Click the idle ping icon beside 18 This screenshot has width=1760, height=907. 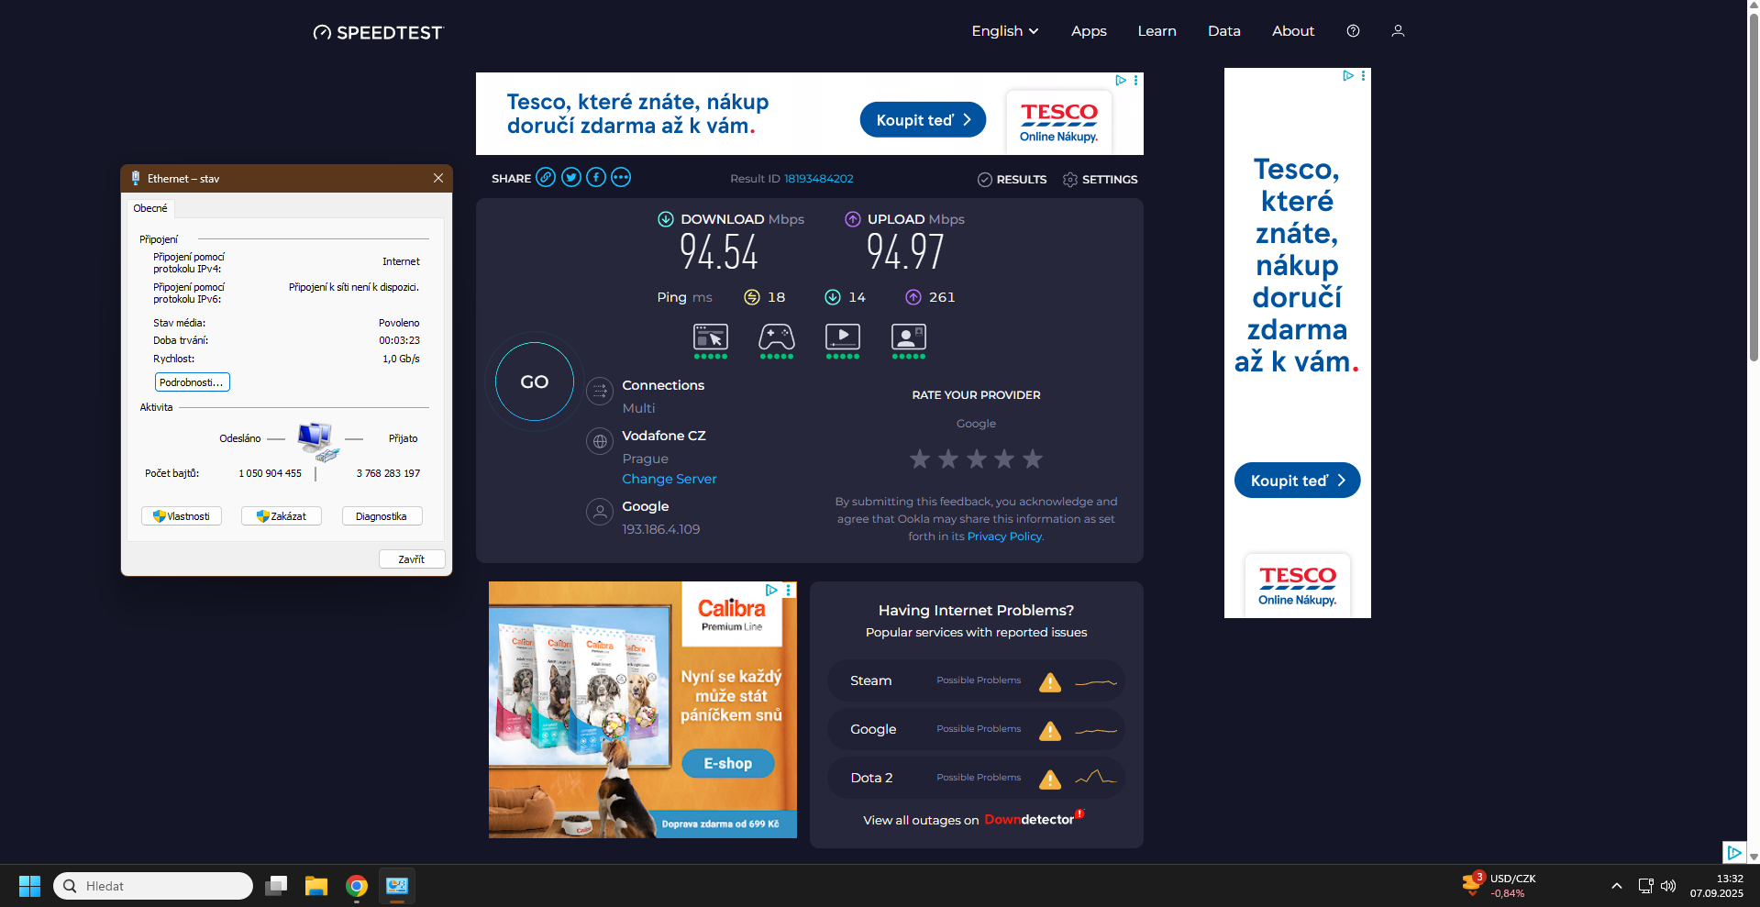(x=752, y=296)
